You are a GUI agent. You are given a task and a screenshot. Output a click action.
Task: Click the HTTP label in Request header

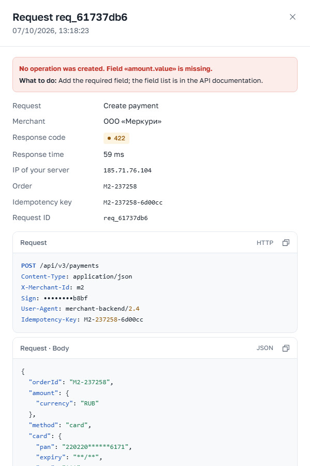tap(265, 243)
